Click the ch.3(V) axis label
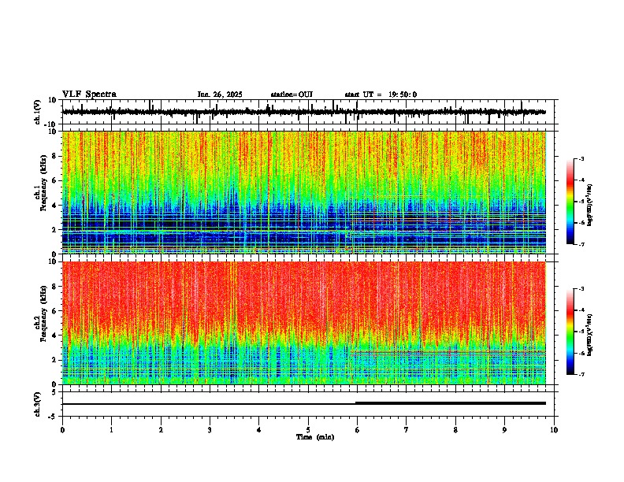Screen dimensions: 624x482 (x=38, y=404)
